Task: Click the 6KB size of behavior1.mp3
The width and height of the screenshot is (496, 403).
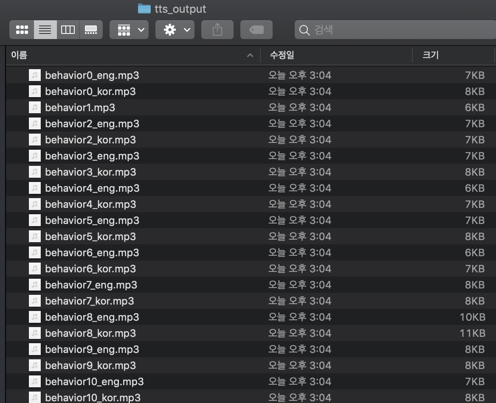Action: pos(475,107)
